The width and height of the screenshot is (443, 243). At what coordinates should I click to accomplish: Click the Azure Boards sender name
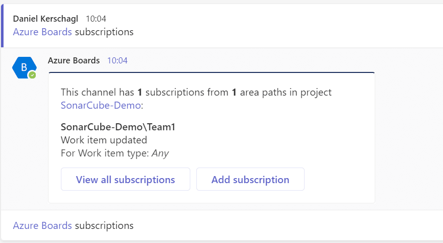click(x=73, y=60)
